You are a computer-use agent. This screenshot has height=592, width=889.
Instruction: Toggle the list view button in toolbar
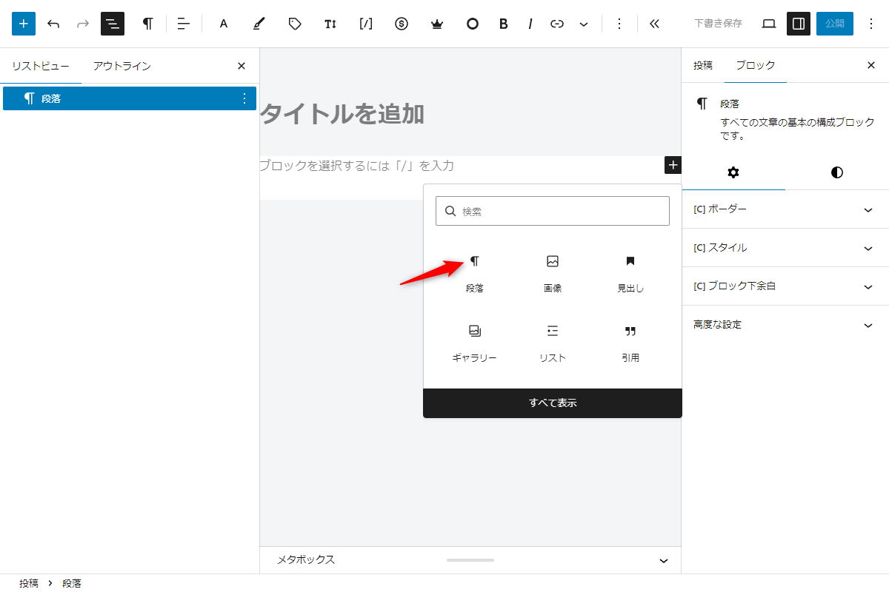click(x=113, y=24)
